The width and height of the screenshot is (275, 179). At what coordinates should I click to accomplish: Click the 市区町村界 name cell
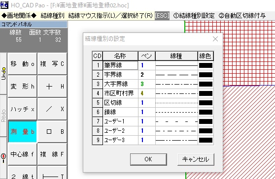[x=120, y=93]
